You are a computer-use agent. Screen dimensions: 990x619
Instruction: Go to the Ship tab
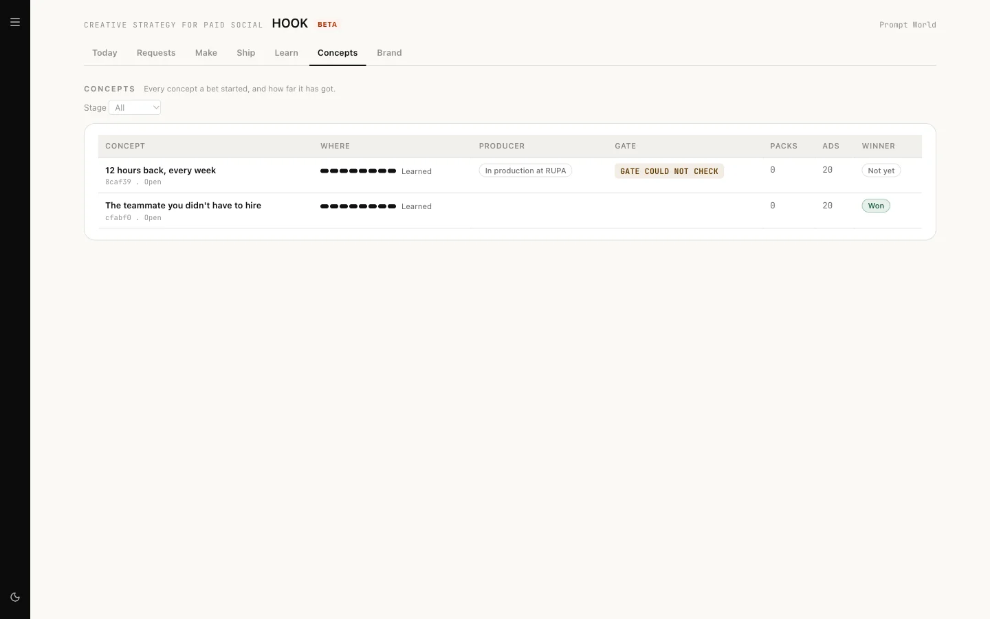[246, 53]
